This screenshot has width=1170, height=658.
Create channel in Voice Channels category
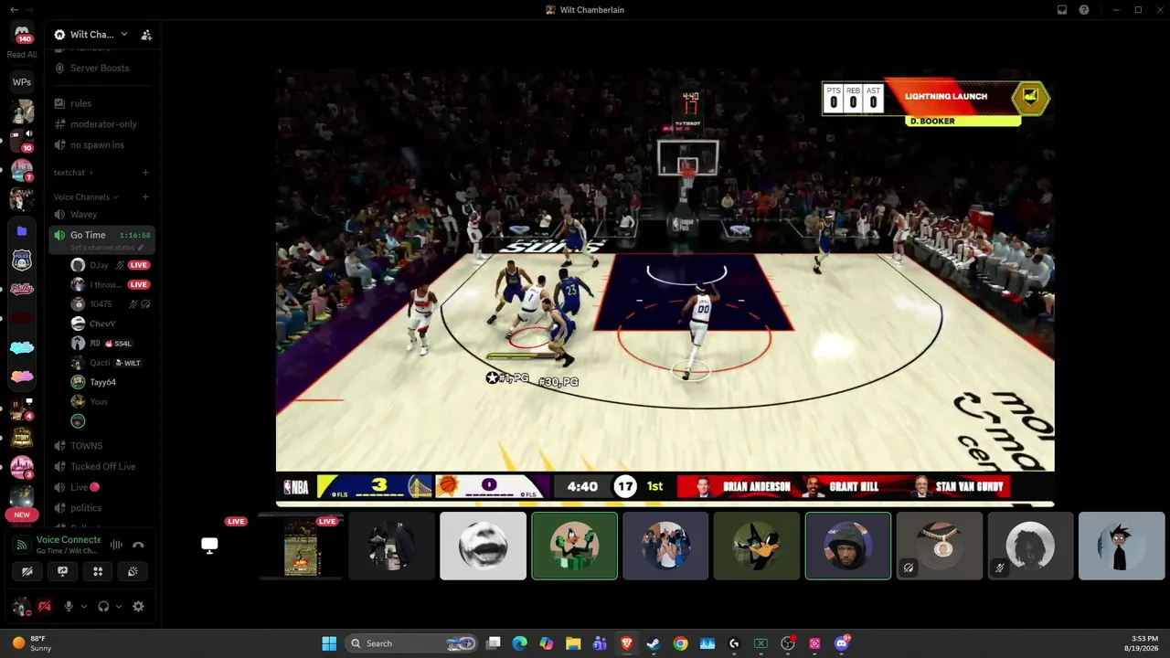coord(145,197)
